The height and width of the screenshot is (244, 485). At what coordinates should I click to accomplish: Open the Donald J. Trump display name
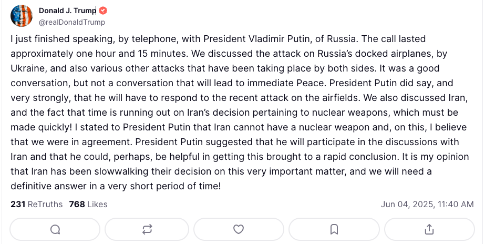tap(67, 11)
